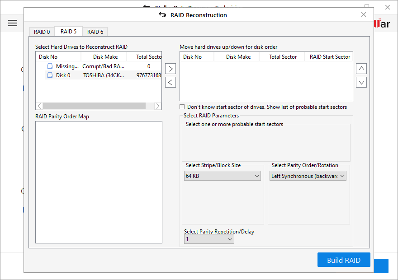Click the RAID Start Sector column header
This screenshot has height=280, width=398.
330,57
